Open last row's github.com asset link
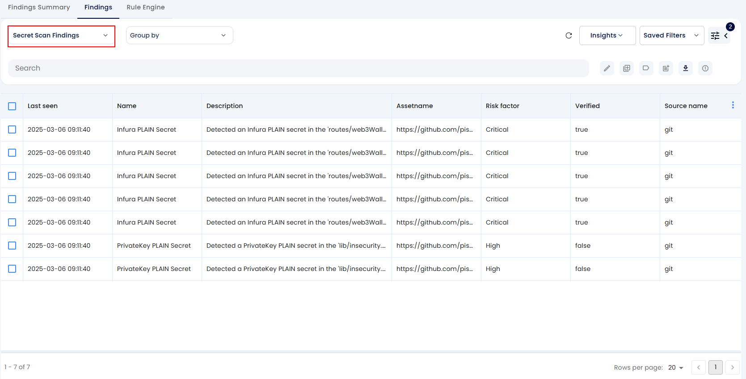 coord(434,269)
